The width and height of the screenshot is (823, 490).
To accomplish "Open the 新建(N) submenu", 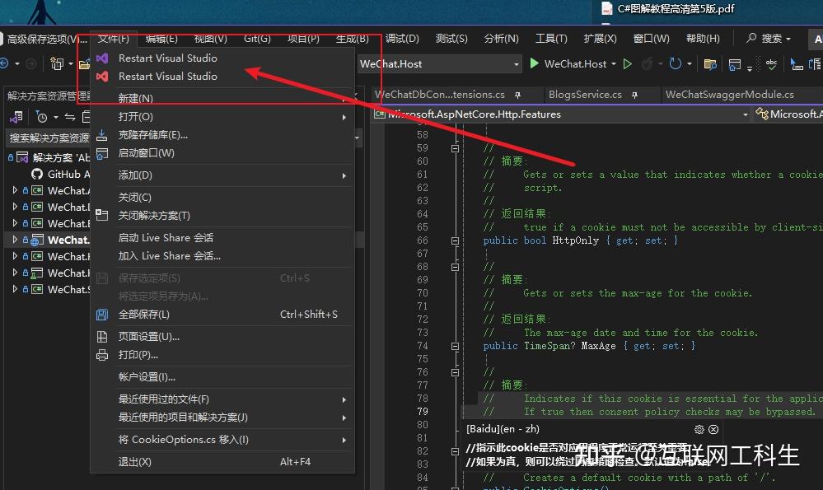I will 222,98.
